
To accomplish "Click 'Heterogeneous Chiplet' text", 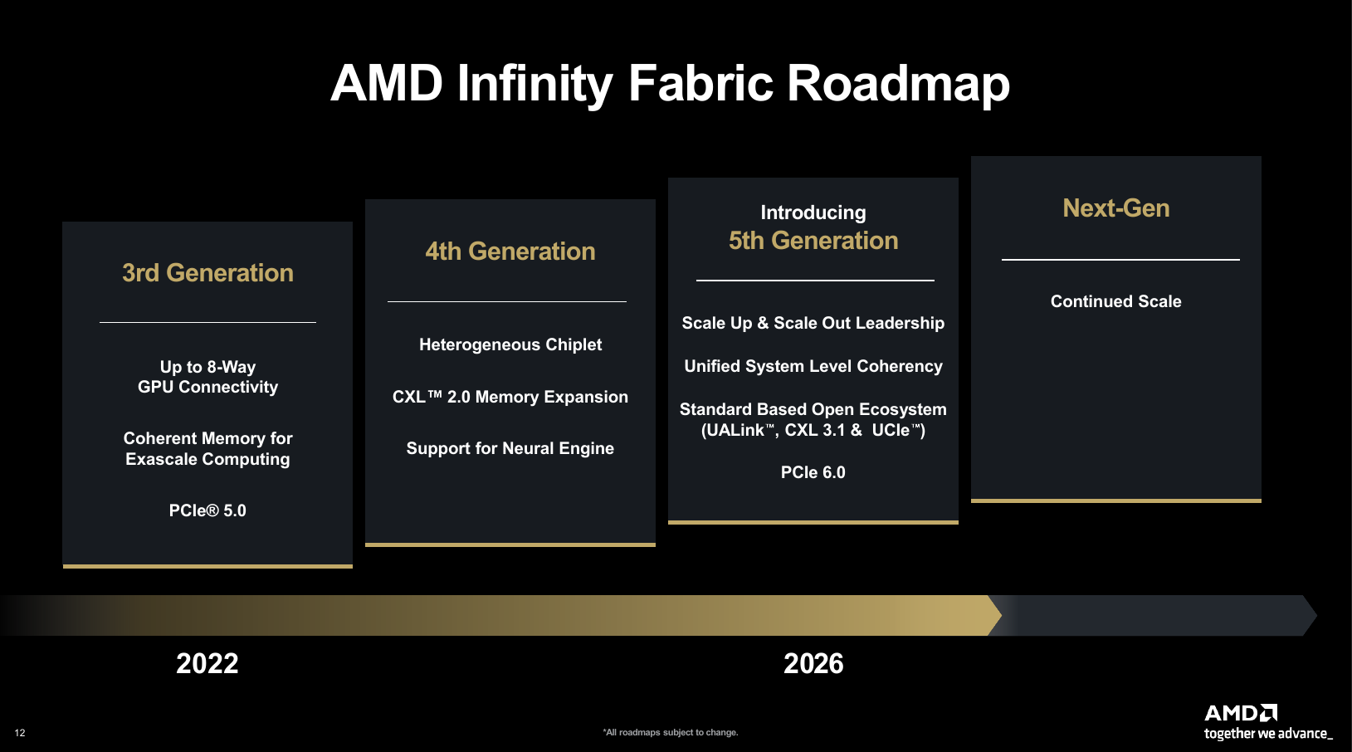I will (x=510, y=344).
